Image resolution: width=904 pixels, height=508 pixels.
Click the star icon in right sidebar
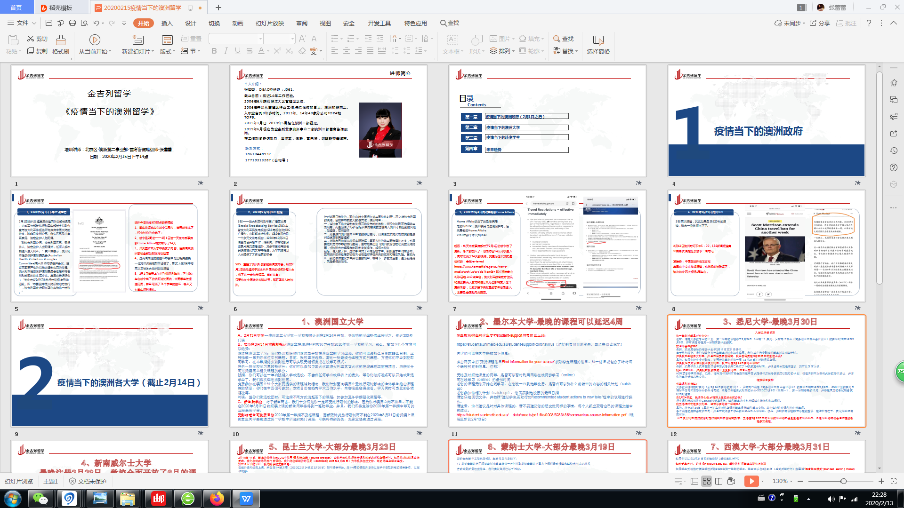pyautogui.click(x=894, y=83)
